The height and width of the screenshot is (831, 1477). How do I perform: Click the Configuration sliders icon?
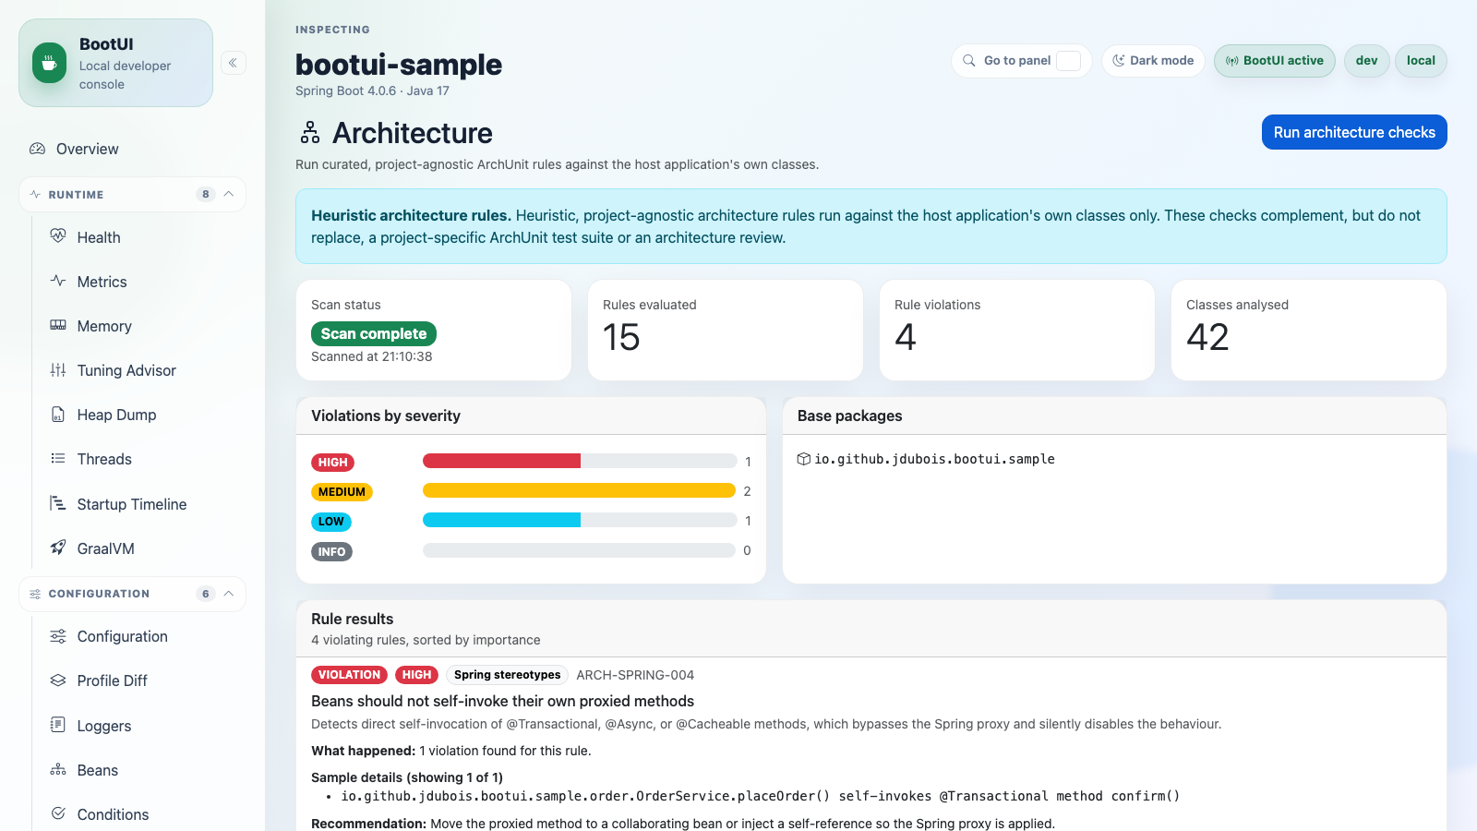[58, 635]
